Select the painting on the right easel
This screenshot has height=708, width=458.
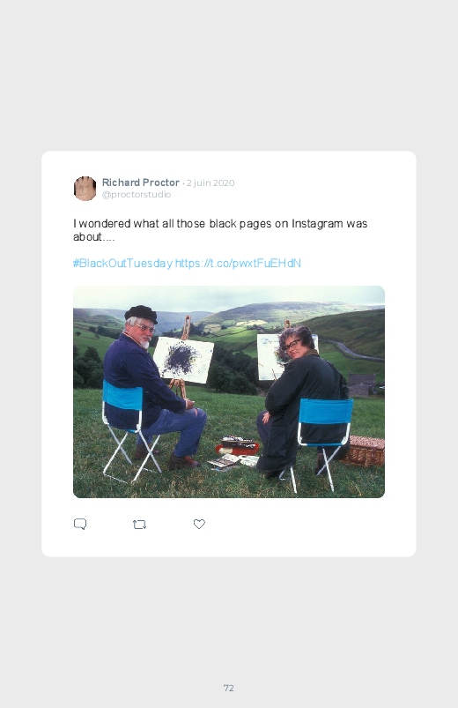point(270,357)
